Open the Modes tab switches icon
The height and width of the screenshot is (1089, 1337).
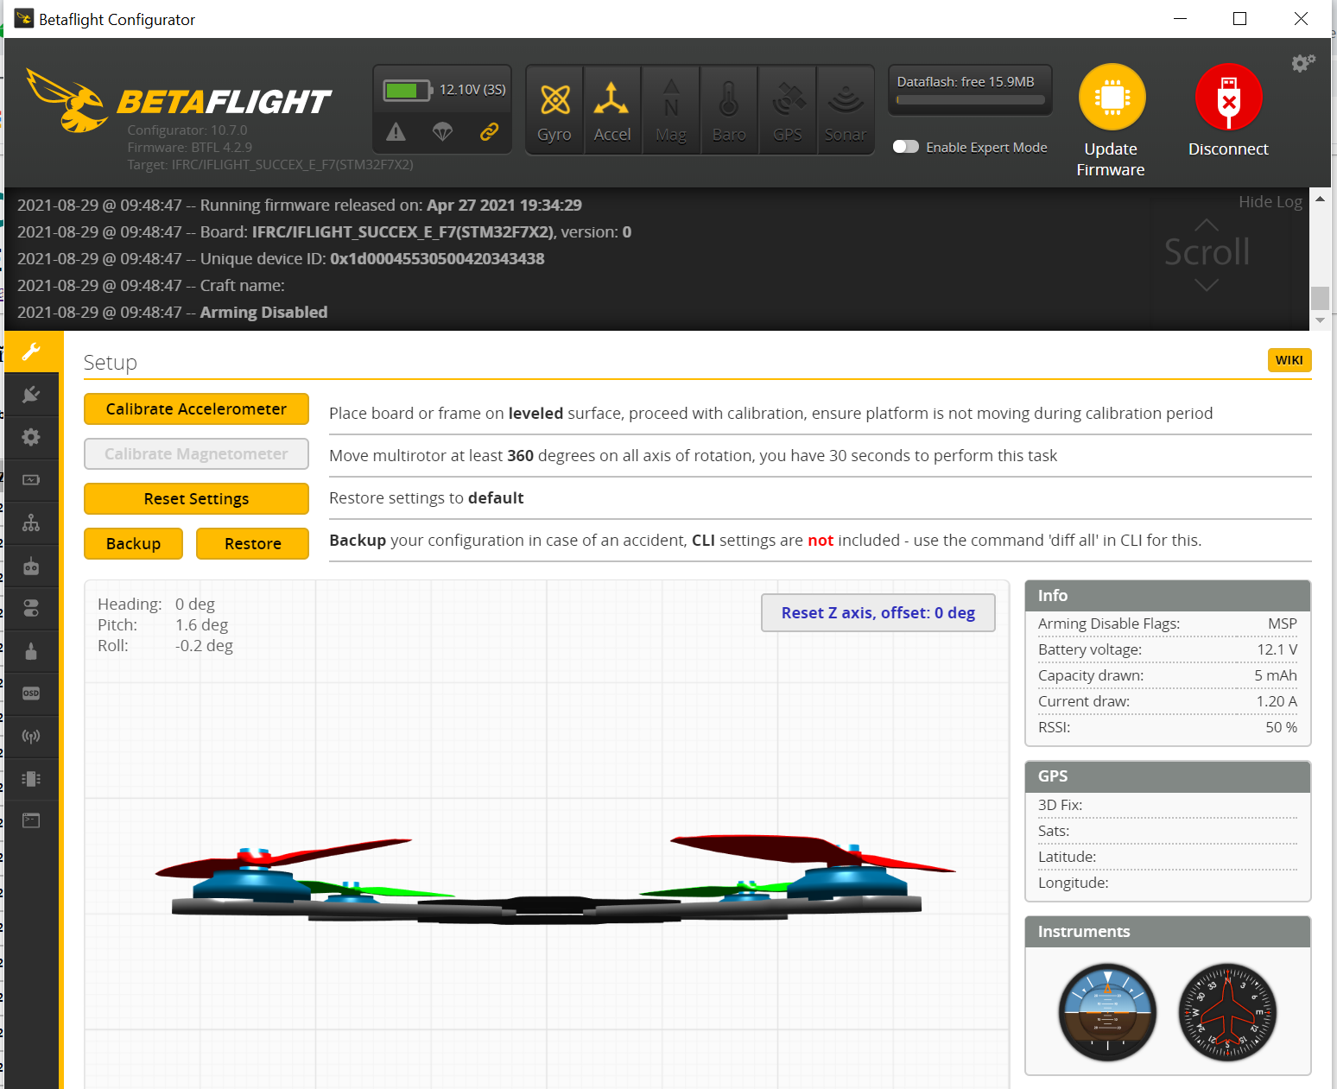coord(31,609)
